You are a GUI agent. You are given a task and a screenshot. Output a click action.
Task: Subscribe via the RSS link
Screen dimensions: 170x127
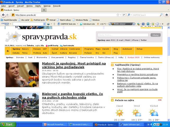click(x=113, y=40)
